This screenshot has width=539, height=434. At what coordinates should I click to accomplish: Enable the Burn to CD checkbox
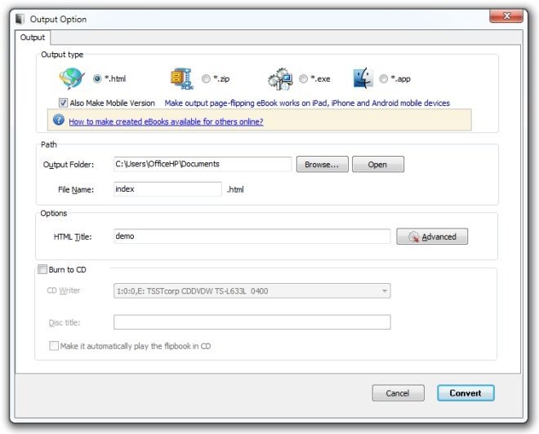click(x=42, y=269)
